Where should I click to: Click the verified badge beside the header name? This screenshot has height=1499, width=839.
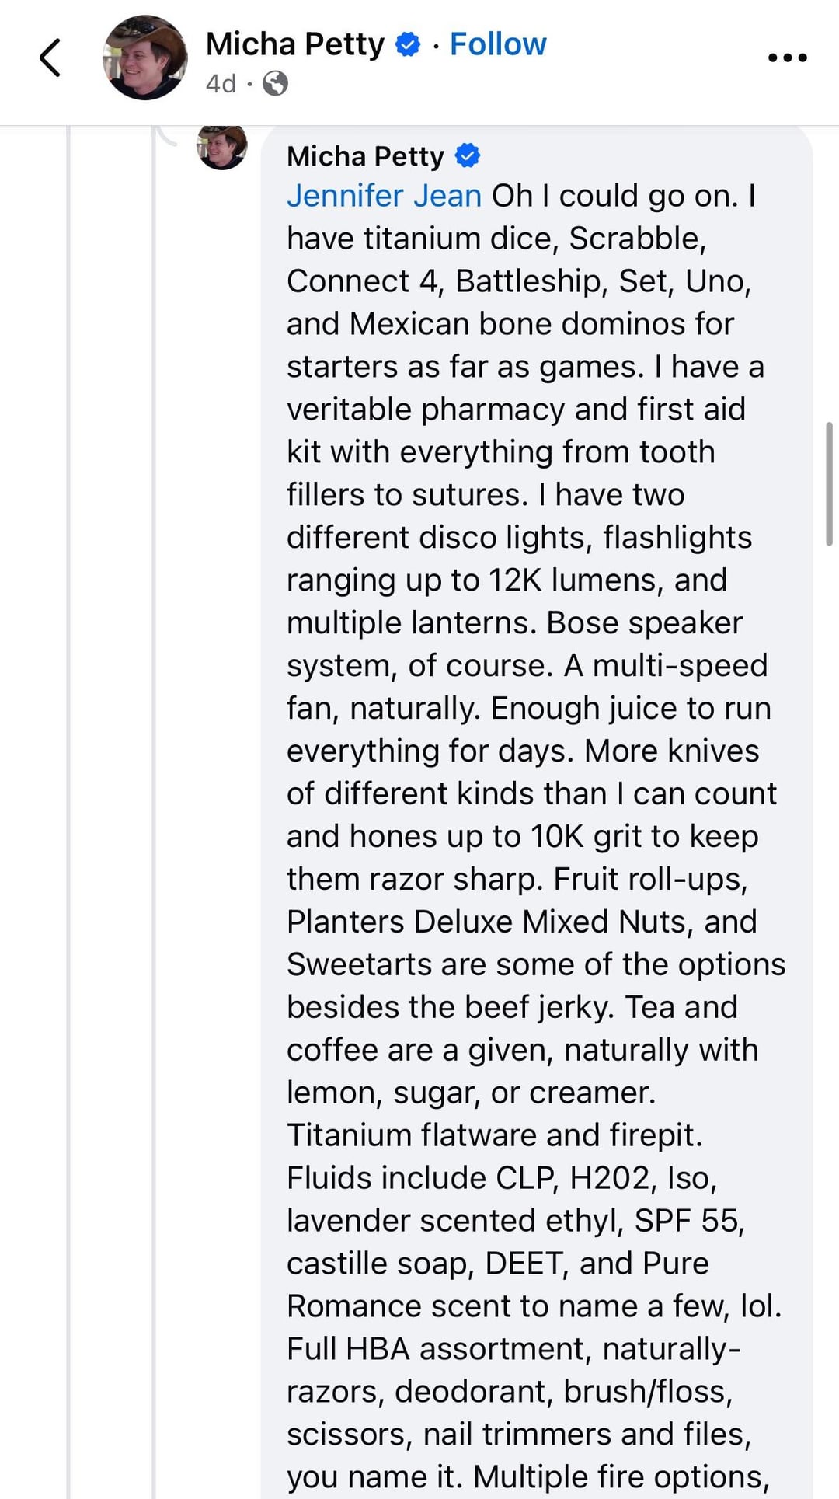click(408, 44)
